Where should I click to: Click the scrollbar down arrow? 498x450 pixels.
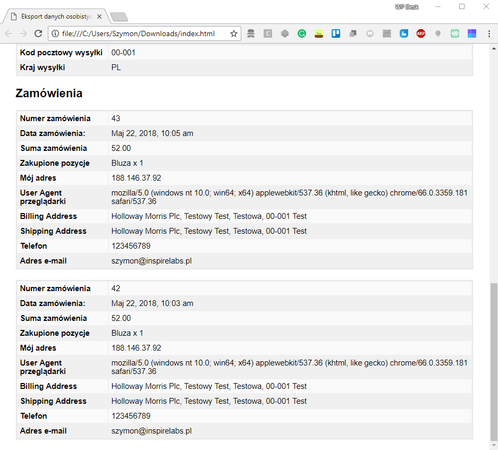click(494, 446)
